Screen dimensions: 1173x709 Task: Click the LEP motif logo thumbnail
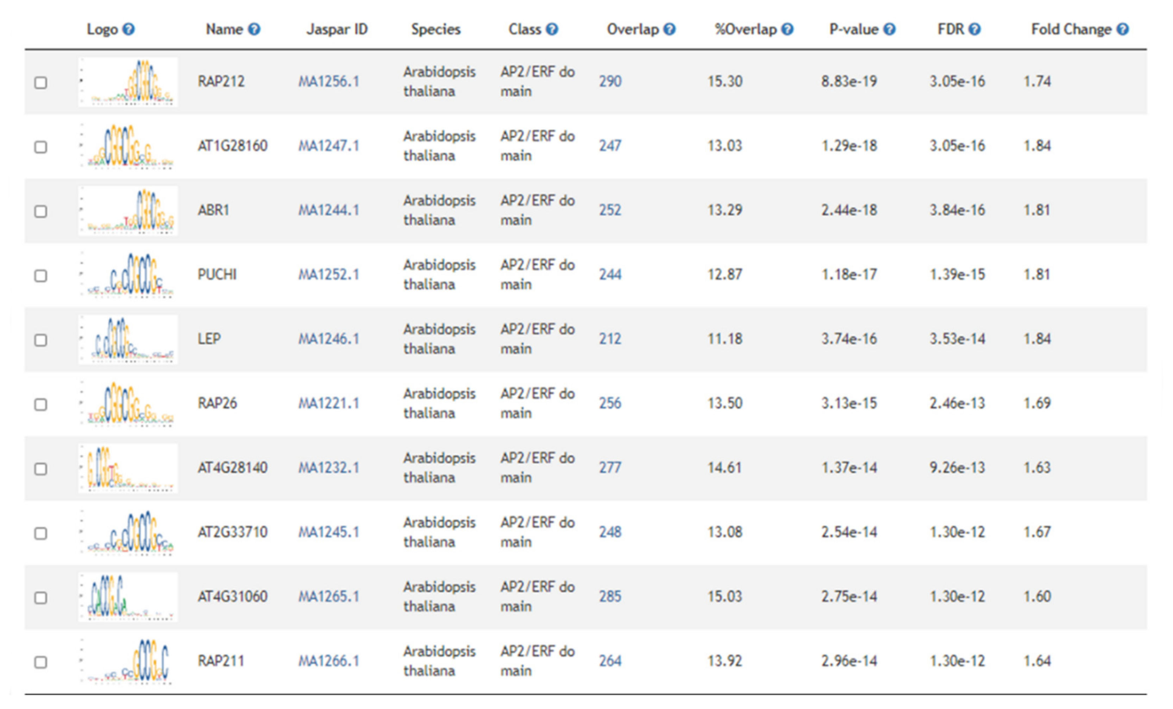(127, 339)
